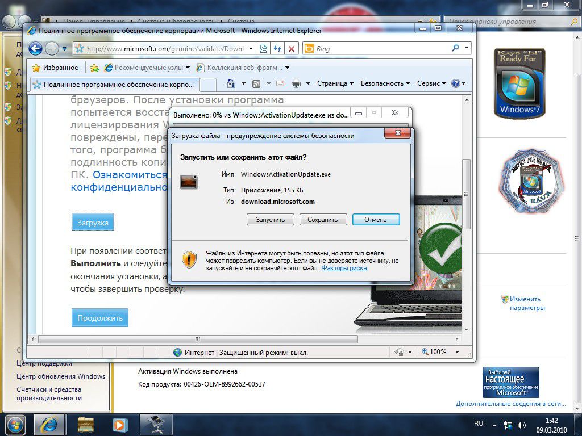The width and height of the screenshot is (582, 436).
Task: Click the Home page icon
Action: [x=231, y=83]
